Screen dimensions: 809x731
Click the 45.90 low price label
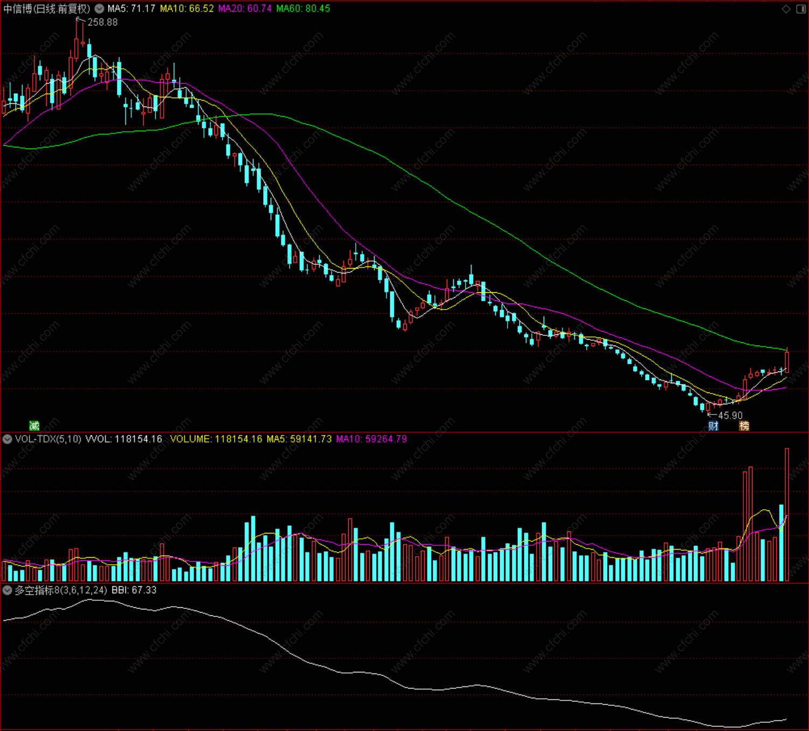pyautogui.click(x=730, y=416)
